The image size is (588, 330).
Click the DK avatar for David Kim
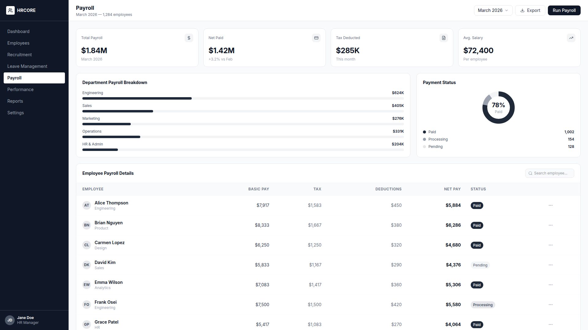(87, 265)
